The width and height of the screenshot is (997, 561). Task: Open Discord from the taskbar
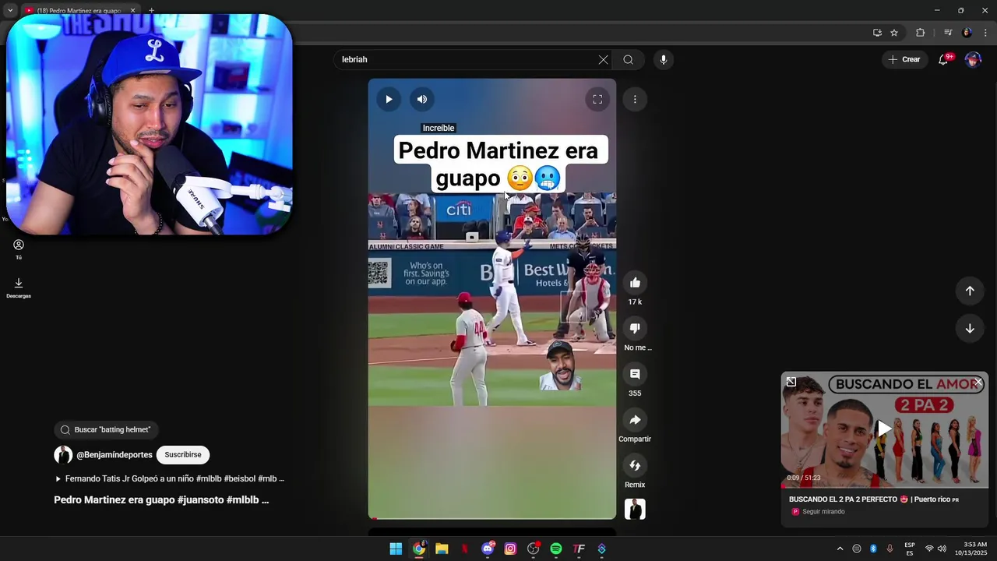[x=488, y=549]
